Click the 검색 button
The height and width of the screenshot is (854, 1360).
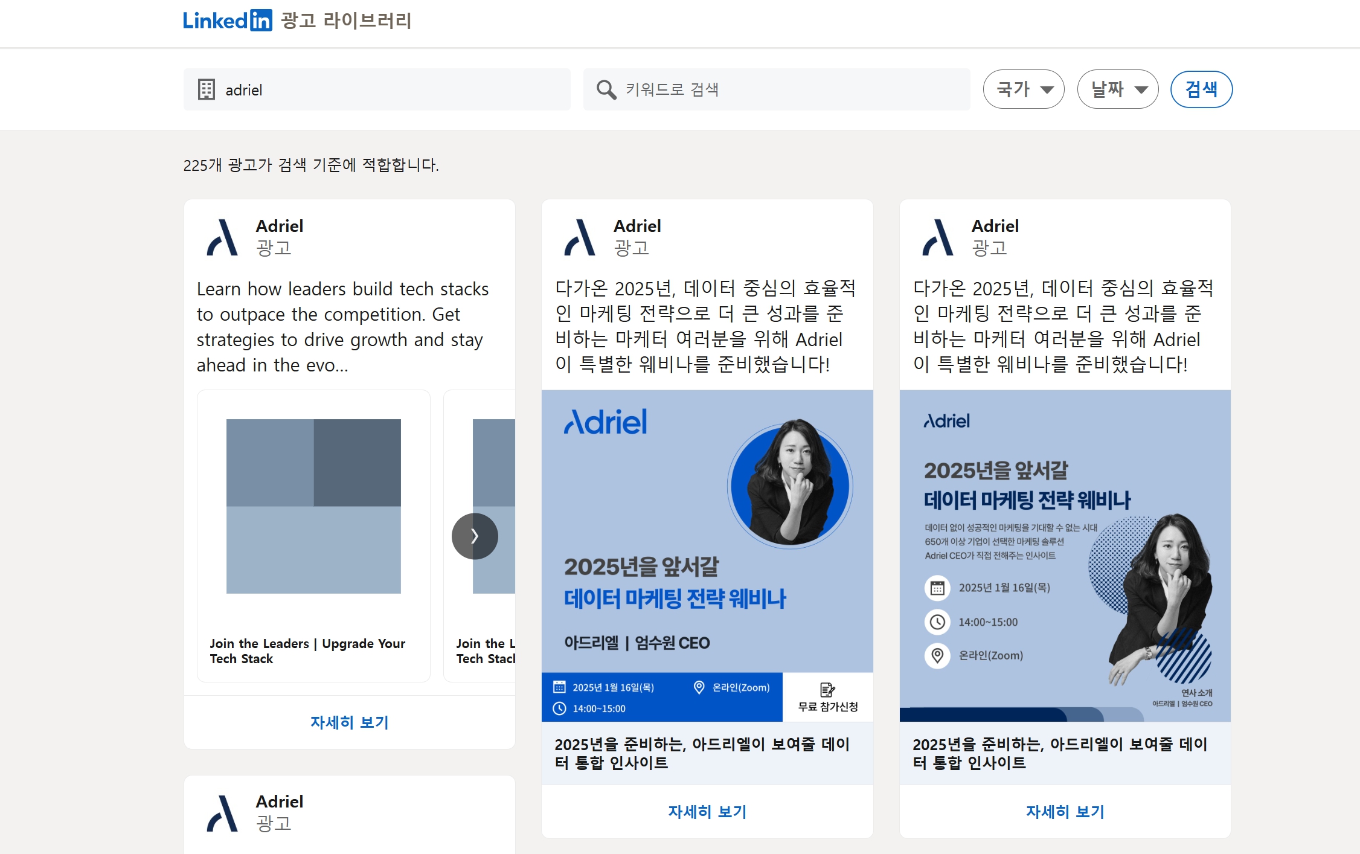tap(1201, 89)
